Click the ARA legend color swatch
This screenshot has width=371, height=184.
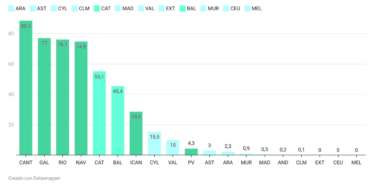coord(11,8)
